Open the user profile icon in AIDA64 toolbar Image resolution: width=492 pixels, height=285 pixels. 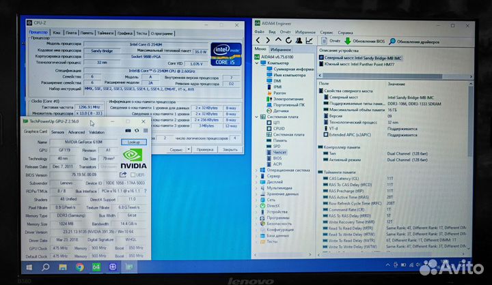[x=299, y=40]
